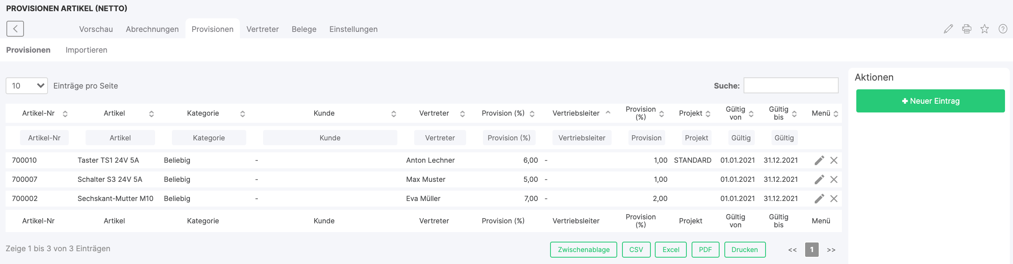Sort by Kunde column header
The height and width of the screenshot is (264, 1013).
[324, 113]
